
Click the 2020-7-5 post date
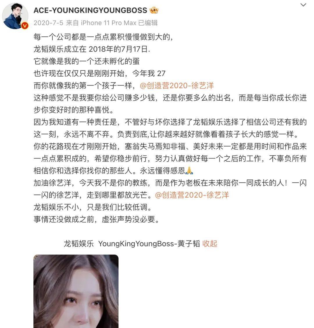click(x=48, y=23)
